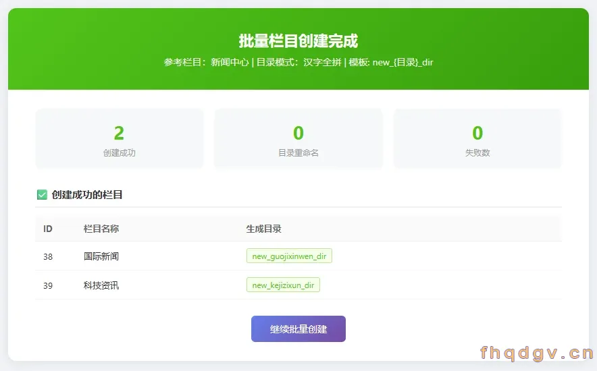Click the 继续批量创建 button
Image resolution: width=597 pixels, height=371 pixels.
298,329
